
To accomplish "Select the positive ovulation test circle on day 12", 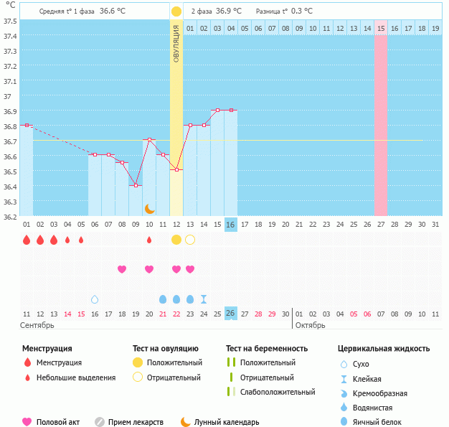I will pyautogui.click(x=176, y=240).
